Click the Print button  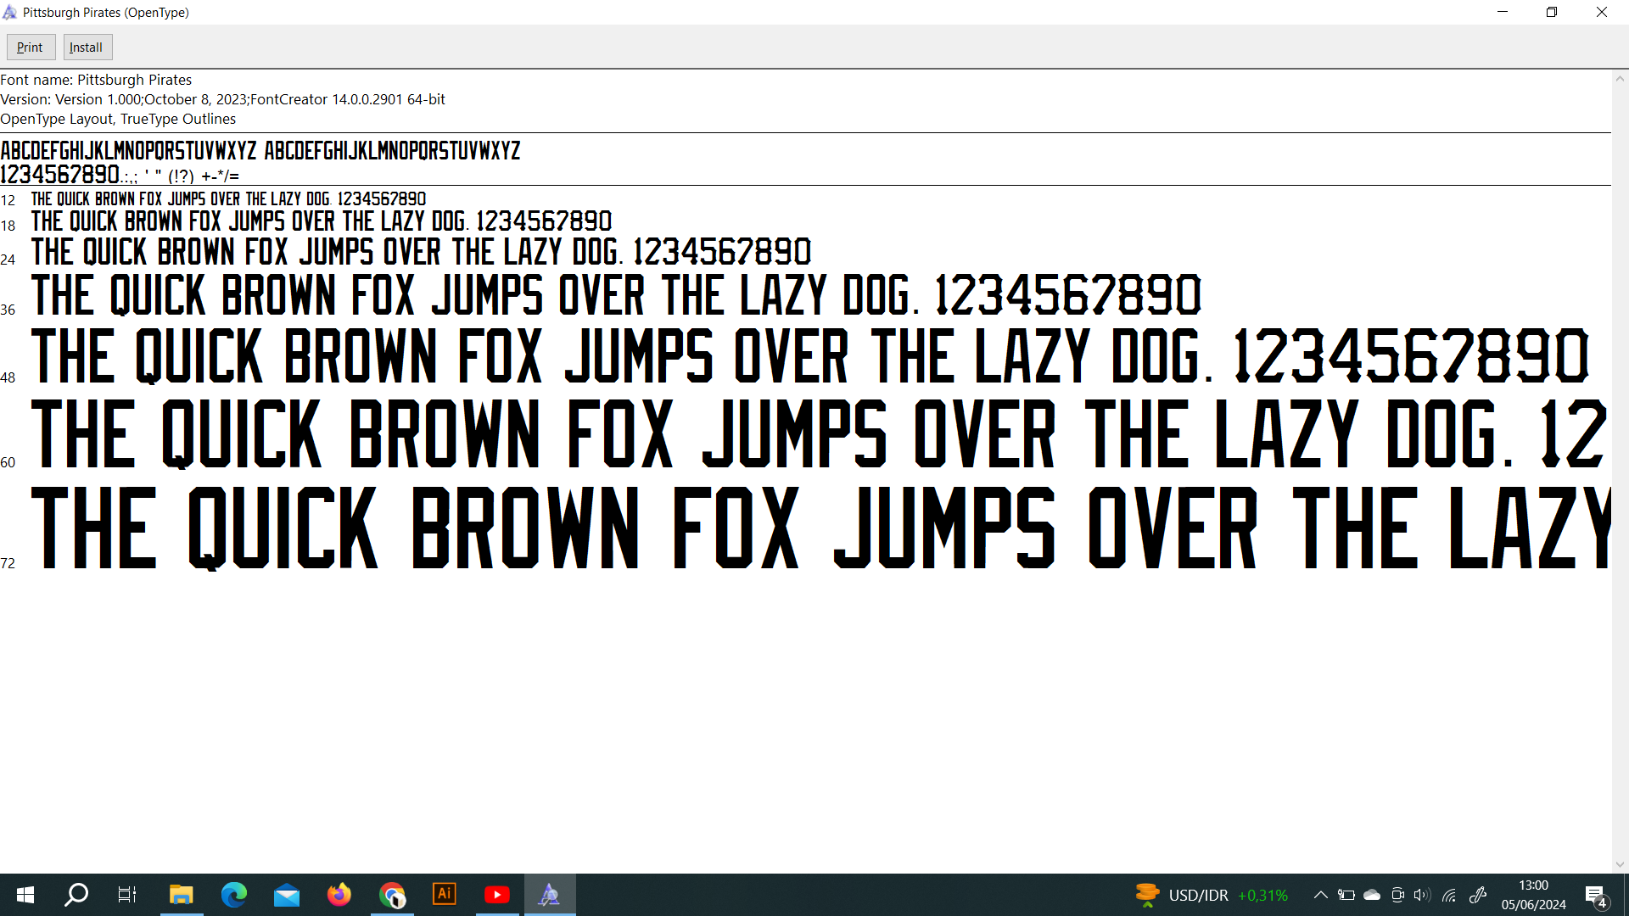pos(31,47)
